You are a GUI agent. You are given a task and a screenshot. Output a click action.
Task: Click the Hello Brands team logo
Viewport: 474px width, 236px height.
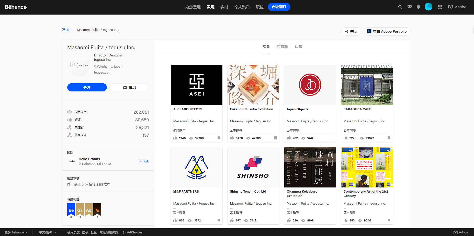(x=72, y=161)
